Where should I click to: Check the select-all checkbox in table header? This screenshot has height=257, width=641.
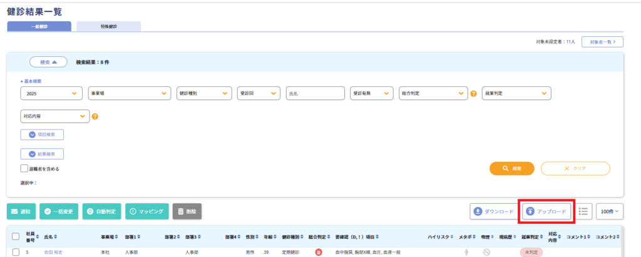[16, 237]
